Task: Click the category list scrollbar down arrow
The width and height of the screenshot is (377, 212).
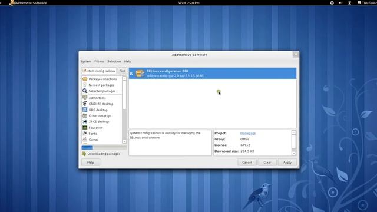Action: pos(124,141)
